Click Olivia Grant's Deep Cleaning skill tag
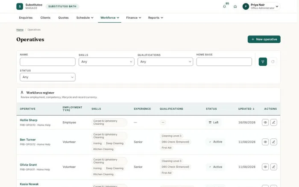This screenshot has height=187, width=299. pos(114,168)
